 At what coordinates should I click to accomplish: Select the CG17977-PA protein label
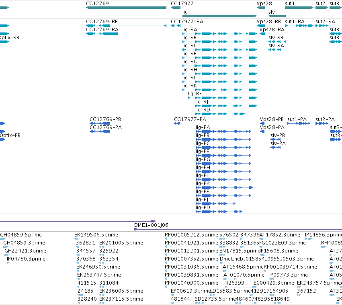point(190,119)
